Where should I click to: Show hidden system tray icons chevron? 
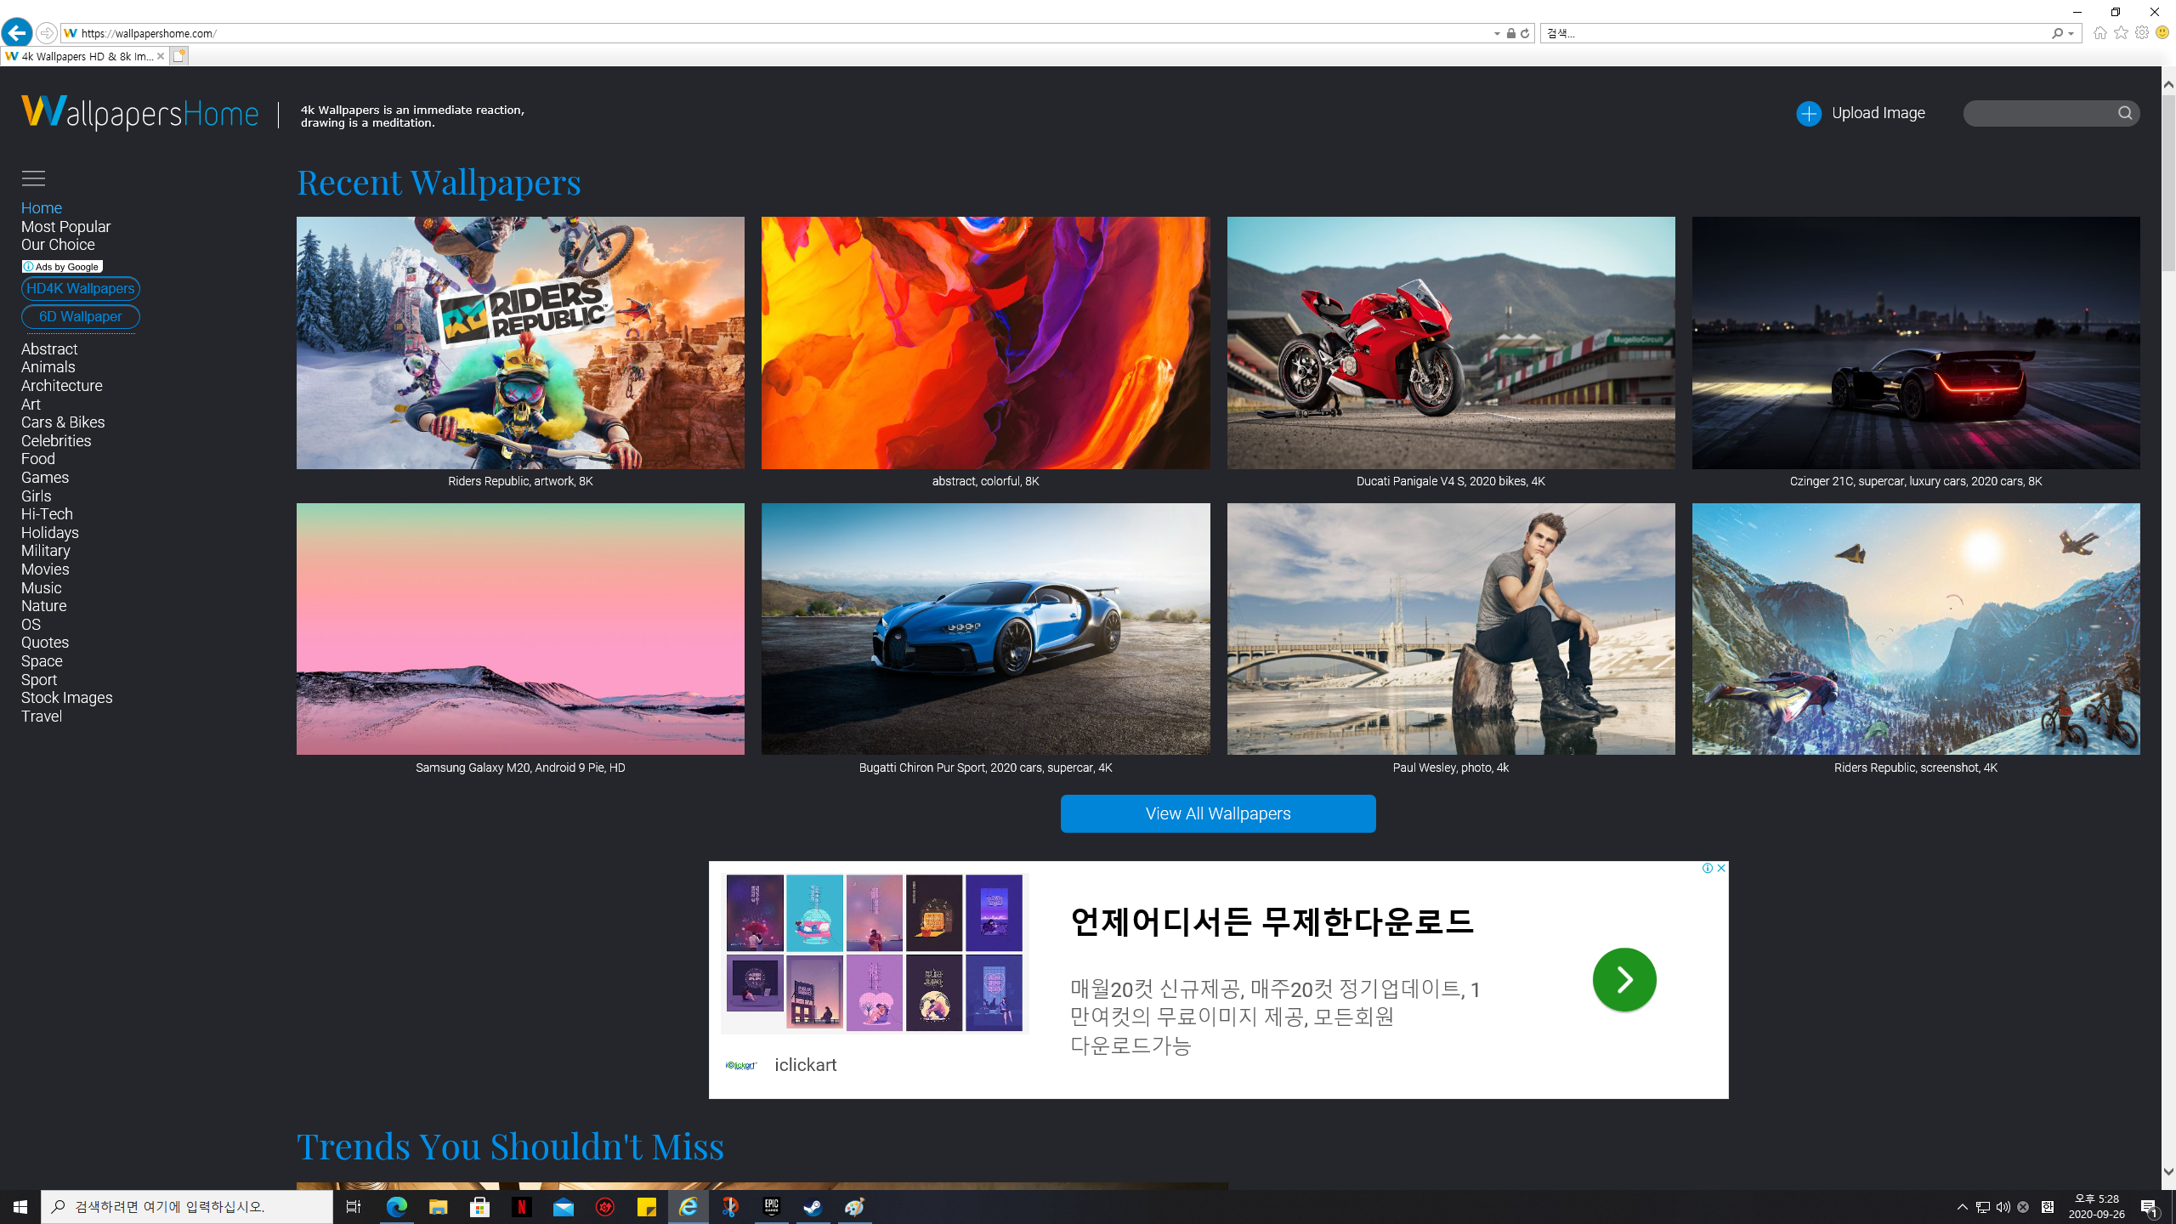(1962, 1207)
